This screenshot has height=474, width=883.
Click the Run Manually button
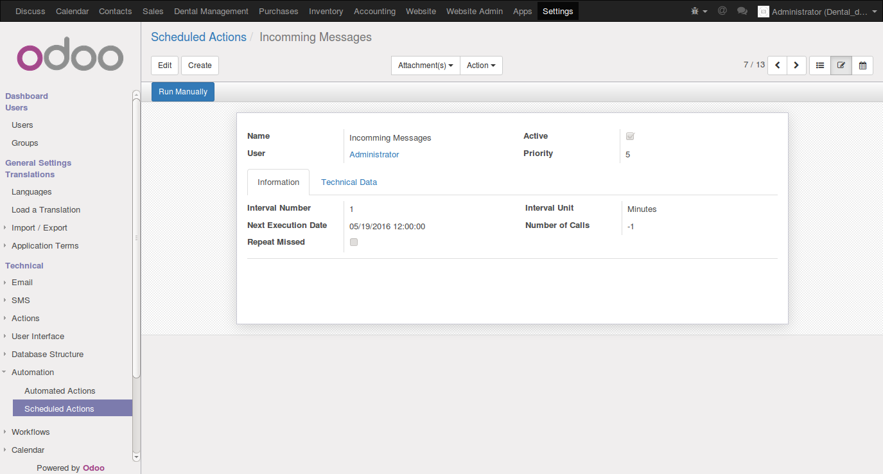pos(183,92)
